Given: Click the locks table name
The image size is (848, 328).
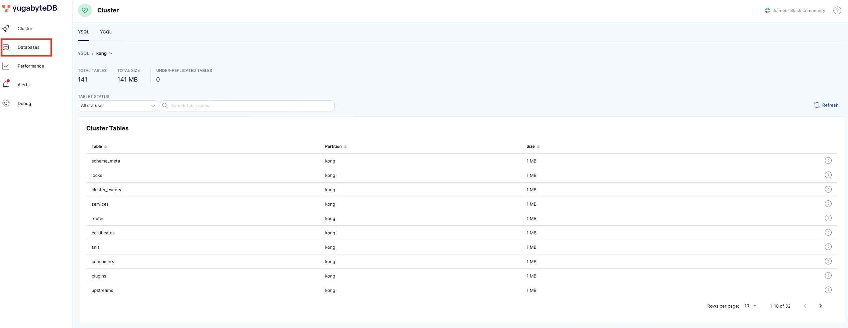Looking at the screenshot, I should [x=97, y=176].
